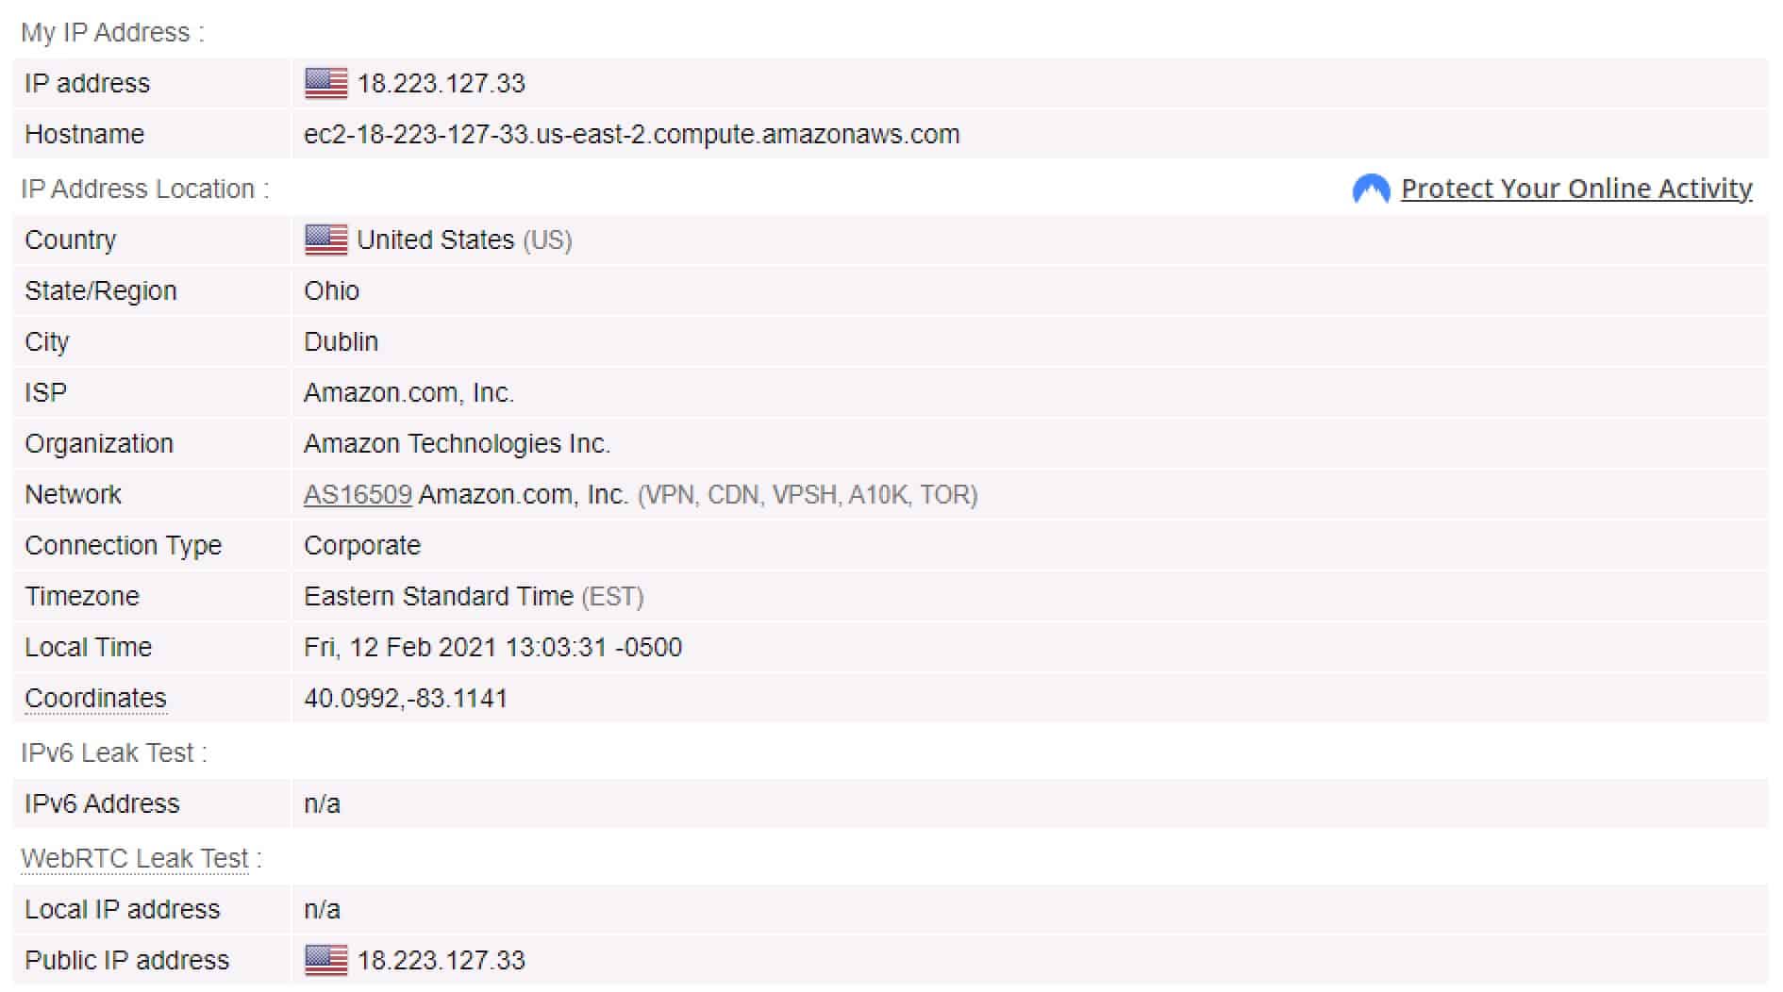Open the AS16509 network link
This screenshot has width=1783, height=992.
[x=358, y=494]
